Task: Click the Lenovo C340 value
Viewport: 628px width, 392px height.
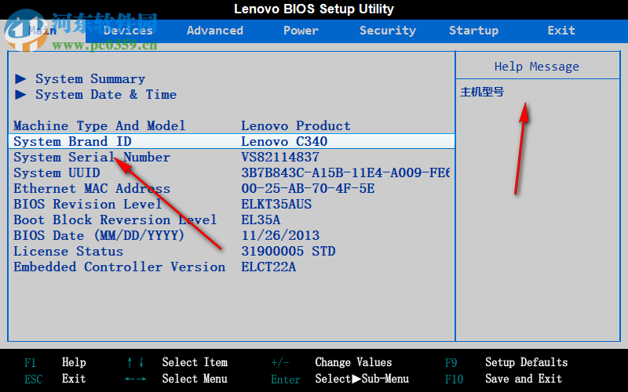Action: (284, 142)
